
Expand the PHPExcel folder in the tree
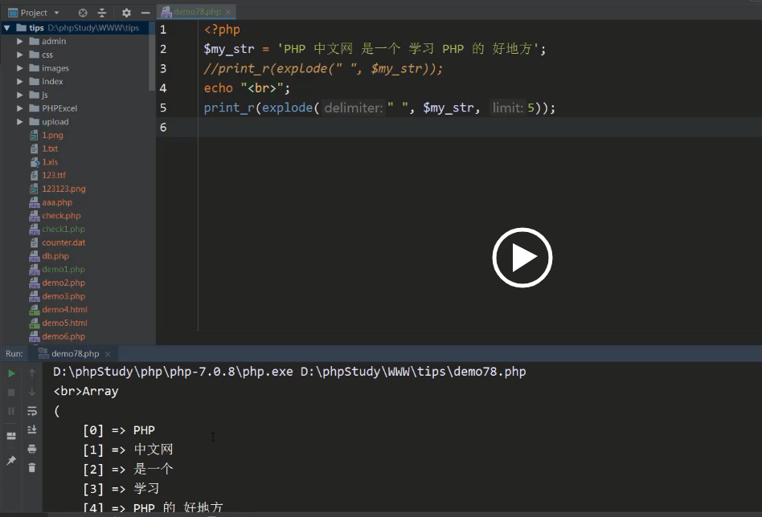(x=21, y=108)
